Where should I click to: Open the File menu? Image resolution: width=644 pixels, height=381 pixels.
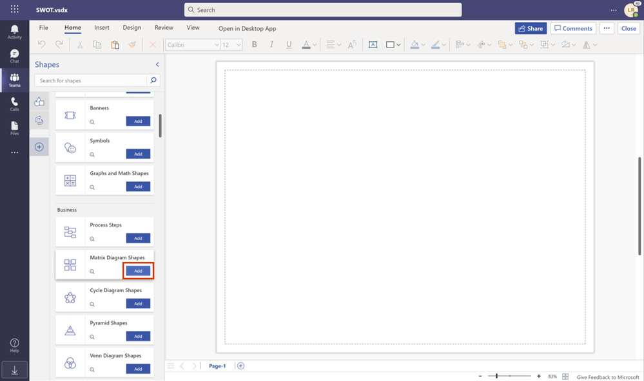click(44, 28)
